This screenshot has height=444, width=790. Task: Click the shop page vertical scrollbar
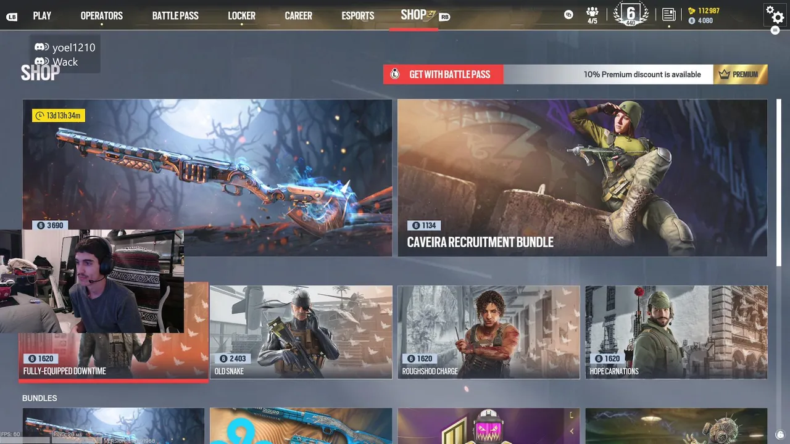pyautogui.click(x=779, y=183)
